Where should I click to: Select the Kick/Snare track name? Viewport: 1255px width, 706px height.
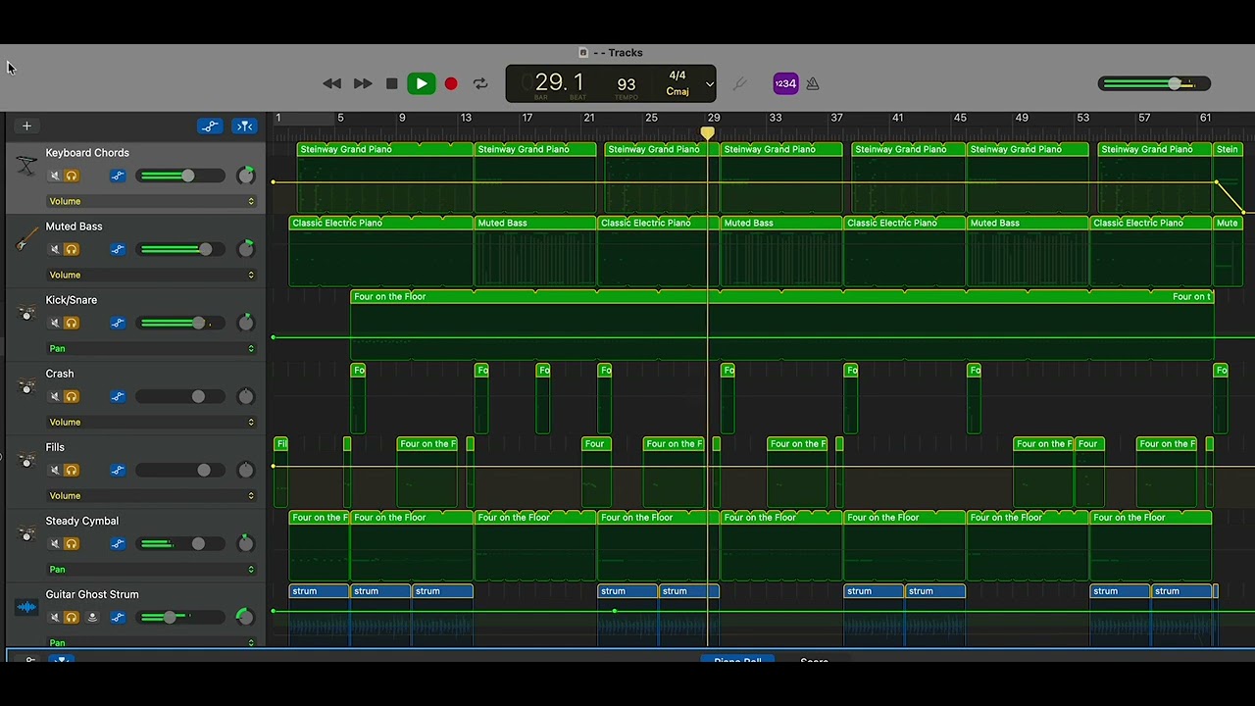click(x=71, y=300)
